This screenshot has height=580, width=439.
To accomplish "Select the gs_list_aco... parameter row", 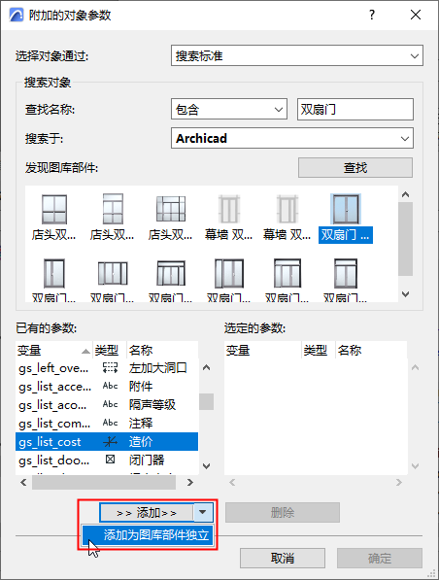I will coord(107,405).
